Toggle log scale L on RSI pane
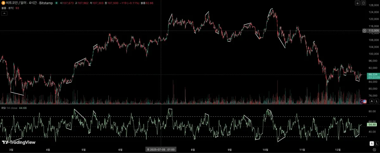The height and width of the screenshot is (153, 380). coord(377,144)
